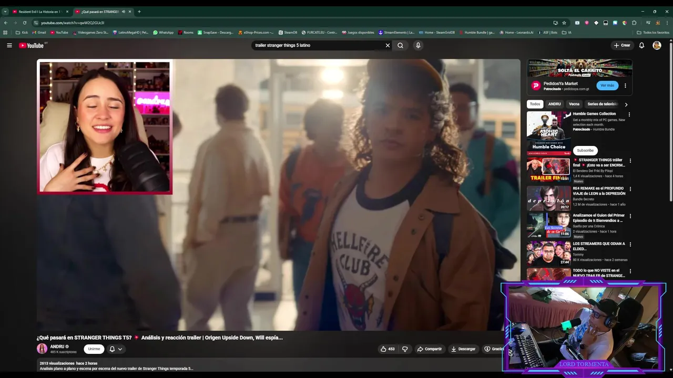
Task: Click the browser address bar URL
Action: click(x=73, y=23)
